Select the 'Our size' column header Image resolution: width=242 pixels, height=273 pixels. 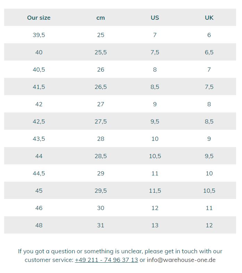[39, 18]
